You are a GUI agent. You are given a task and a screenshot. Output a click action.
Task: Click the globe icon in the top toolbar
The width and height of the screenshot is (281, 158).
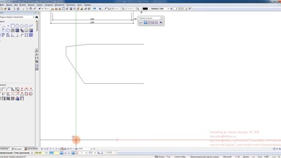[94, 9]
